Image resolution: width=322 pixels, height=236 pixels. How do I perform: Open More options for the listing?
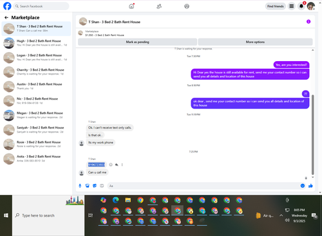coord(255,42)
